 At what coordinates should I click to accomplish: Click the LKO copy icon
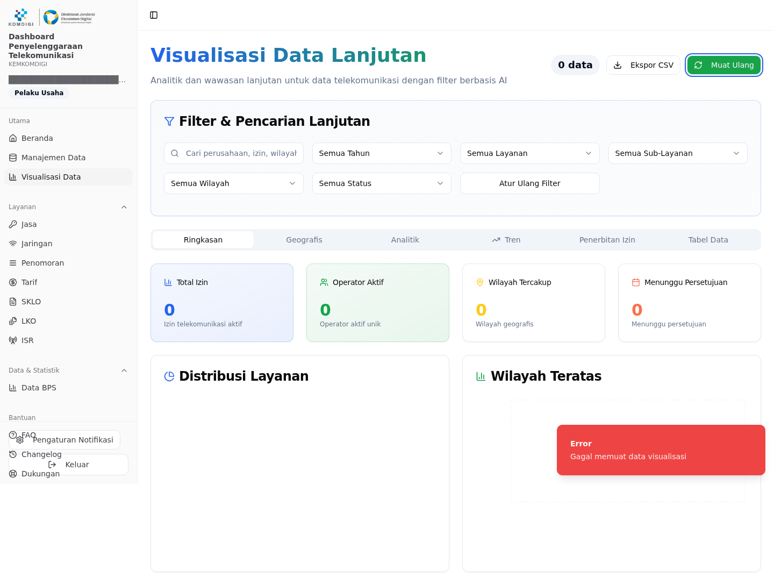[x=13, y=321]
